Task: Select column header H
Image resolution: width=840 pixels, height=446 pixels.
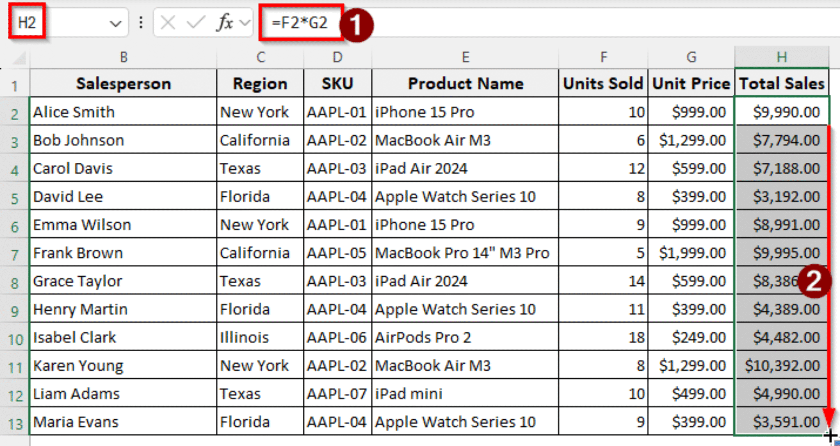Action: pyautogui.click(x=781, y=57)
